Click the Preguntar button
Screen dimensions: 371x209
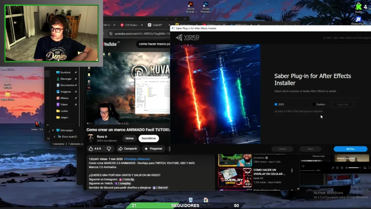tap(153, 149)
